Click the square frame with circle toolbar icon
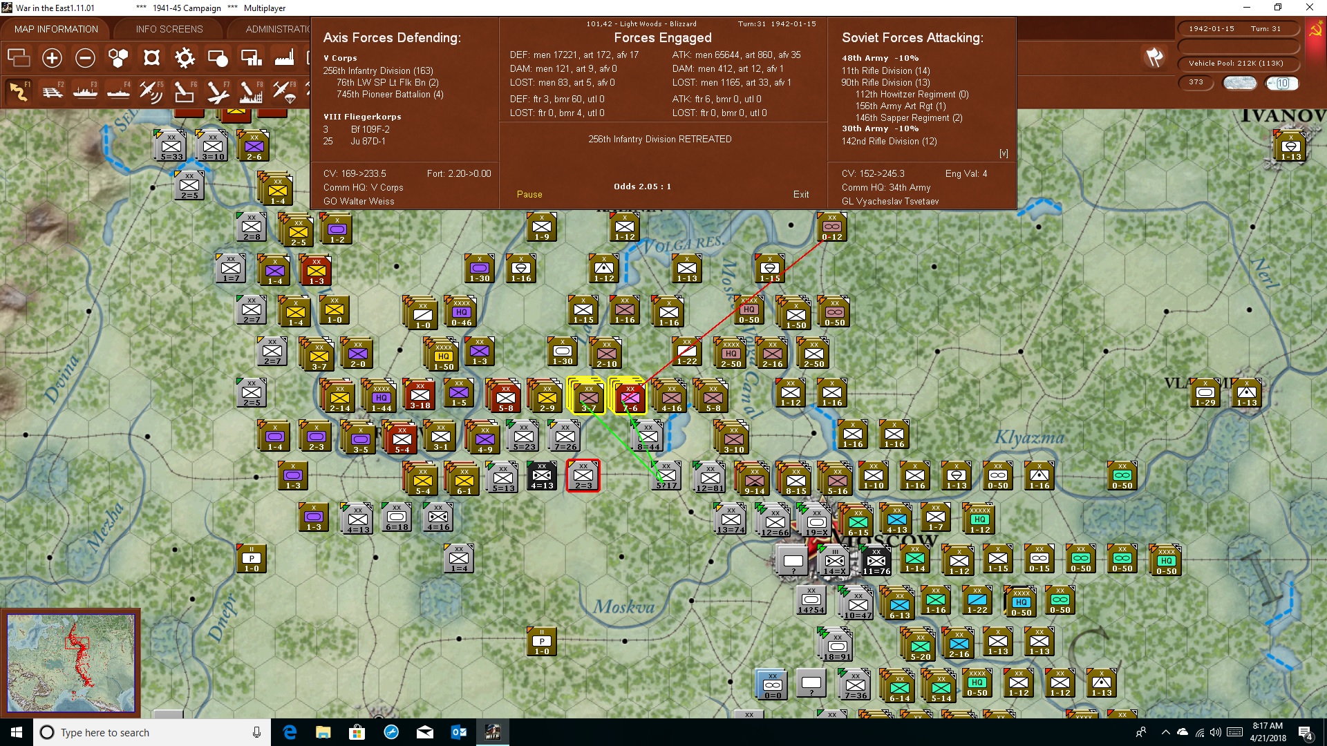This screenshot has width=1327, height=746. click(151, 58)
